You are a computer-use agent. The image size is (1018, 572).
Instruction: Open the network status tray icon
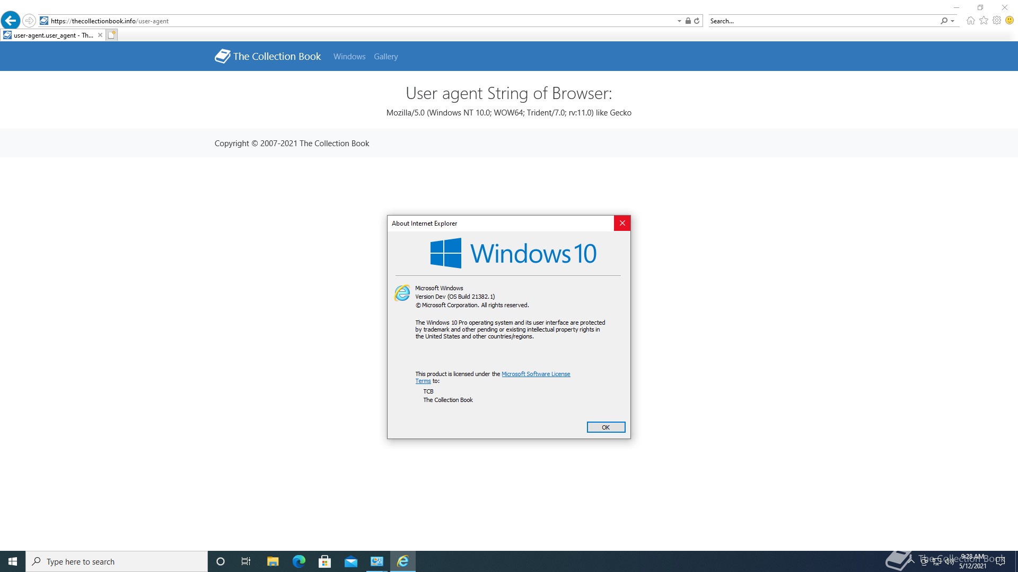(937, 561)
